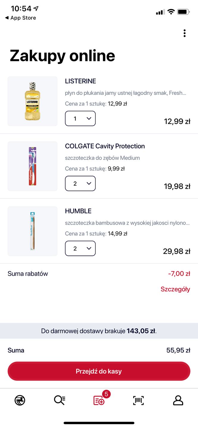The width and height of the screenshot is (198, 428).
Task: Tap the COLGATE Cavity Protection title
Action: point(105,146)
